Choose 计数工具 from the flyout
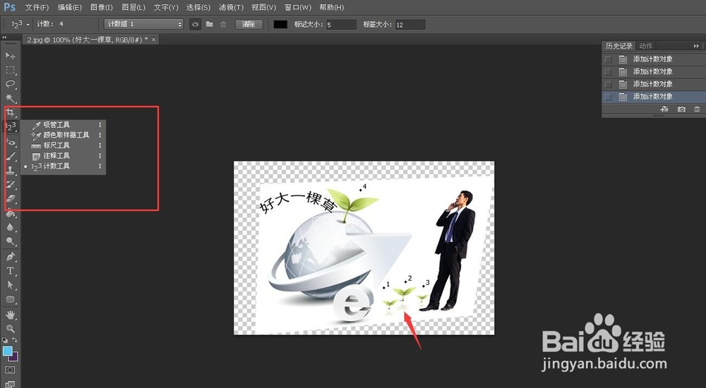 click(x=63, y=166)
